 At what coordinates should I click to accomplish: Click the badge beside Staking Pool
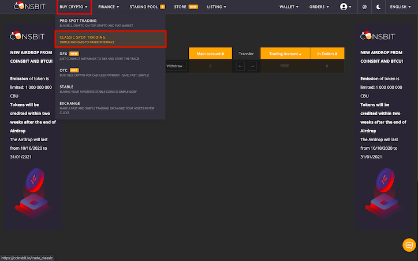tap(162, 7)
